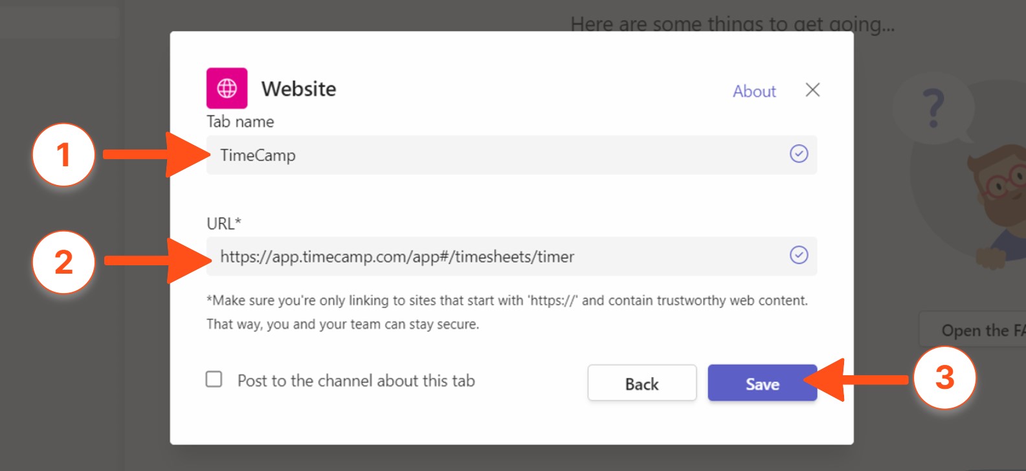The image size is (1026, 471).
Task: Open the About link
Action: [x=753, y=91]
